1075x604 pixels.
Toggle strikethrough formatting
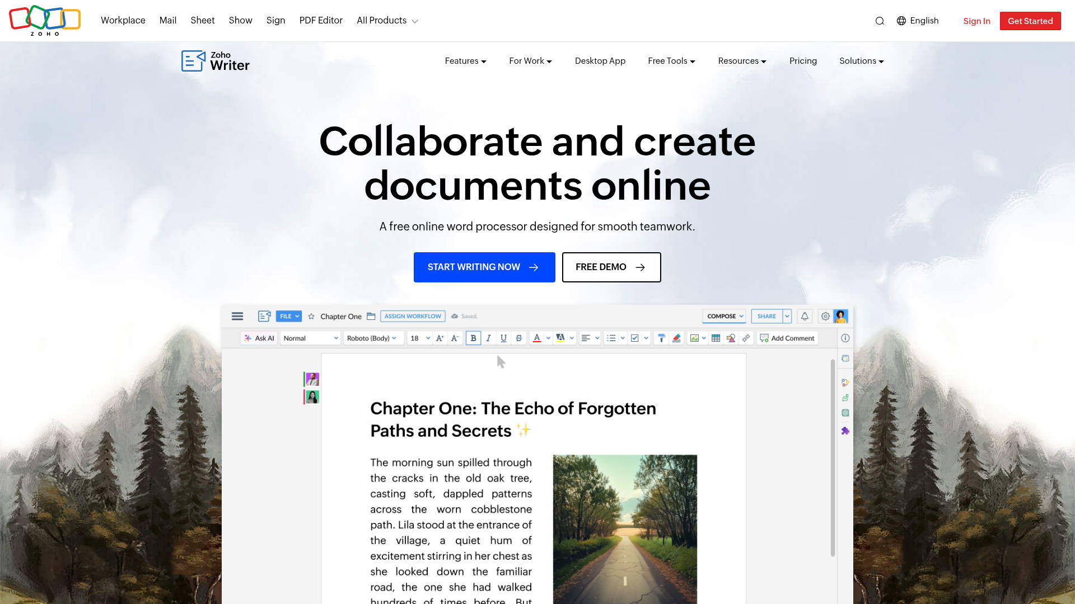(519, 338)
